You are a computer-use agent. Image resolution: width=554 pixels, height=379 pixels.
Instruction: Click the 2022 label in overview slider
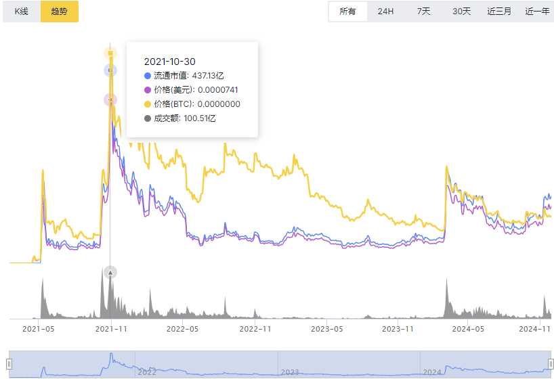coord(147,372)
